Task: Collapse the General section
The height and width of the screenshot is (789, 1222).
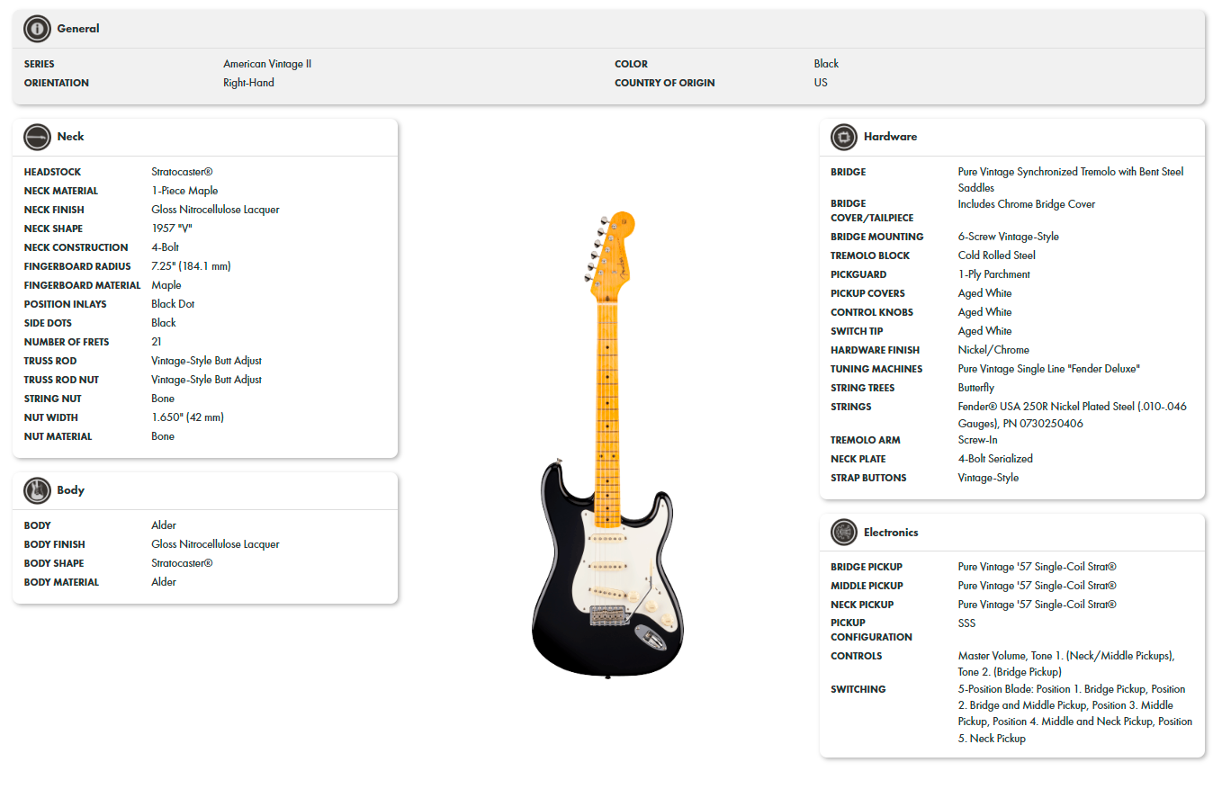Action: (76, 28)
